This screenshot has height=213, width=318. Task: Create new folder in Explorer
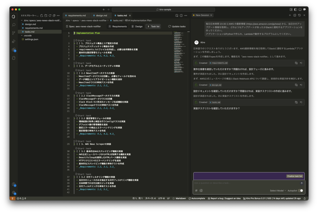[46, 15]
